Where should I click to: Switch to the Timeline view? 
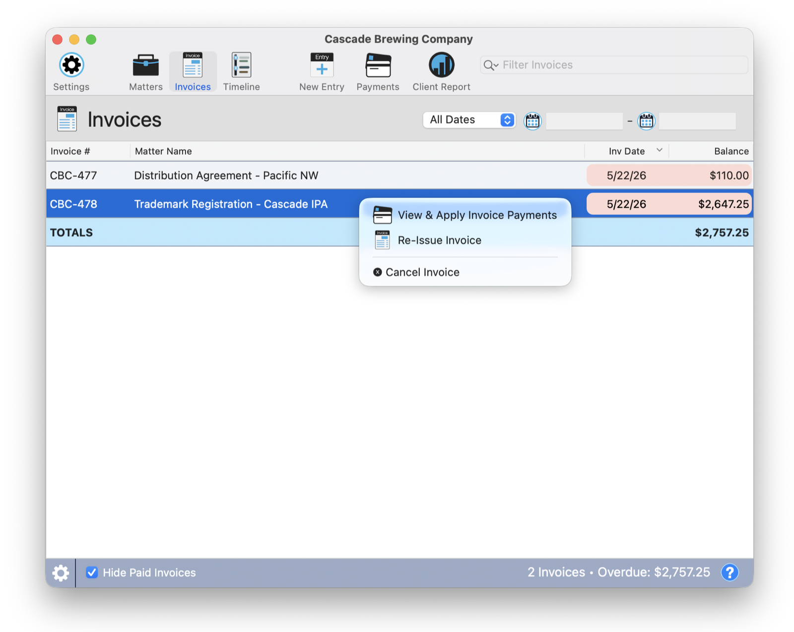click(x=241, y=71)
